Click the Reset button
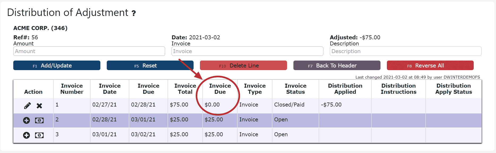Screen dimensions: 496x153 pyautogui.click(x=150, y=65)
